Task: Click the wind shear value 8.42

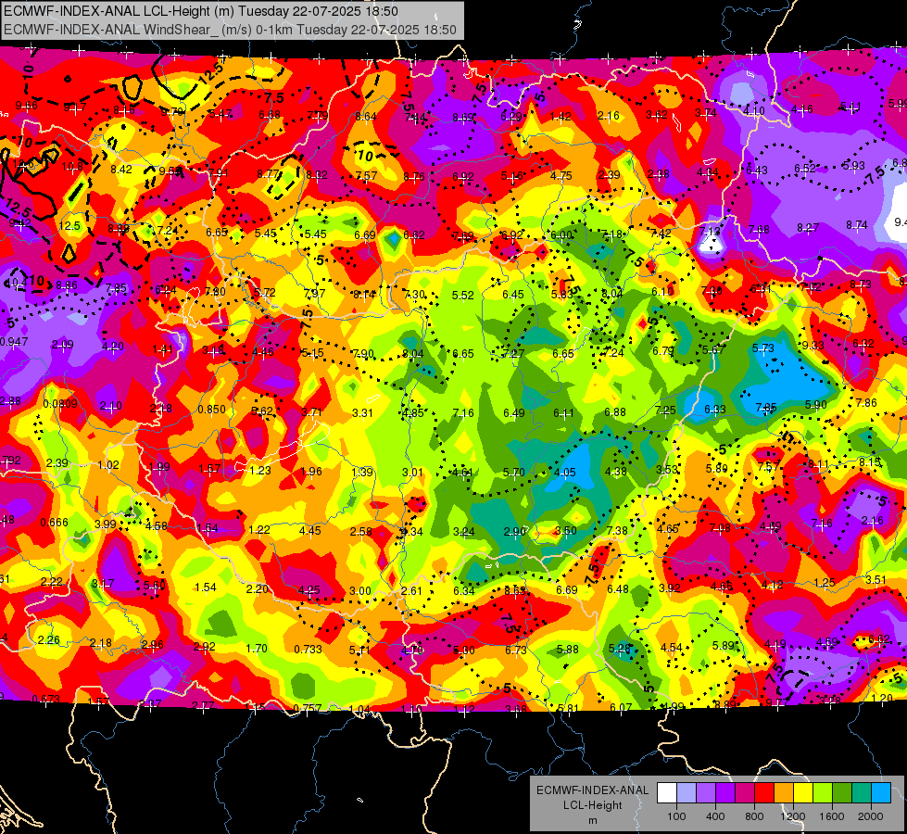Action: [x=120, y=169]
